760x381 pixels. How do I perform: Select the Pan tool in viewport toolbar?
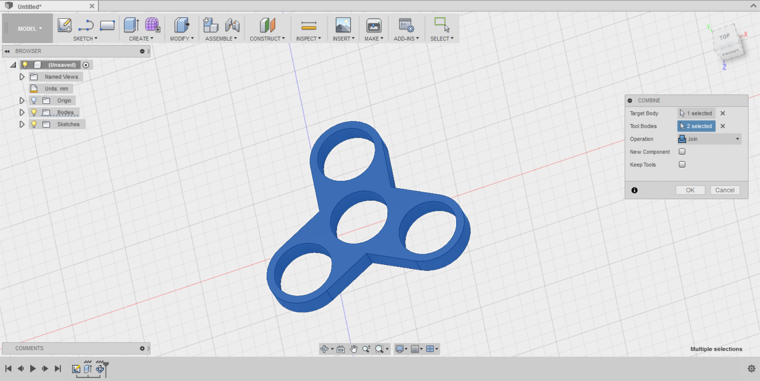[353, 349]
